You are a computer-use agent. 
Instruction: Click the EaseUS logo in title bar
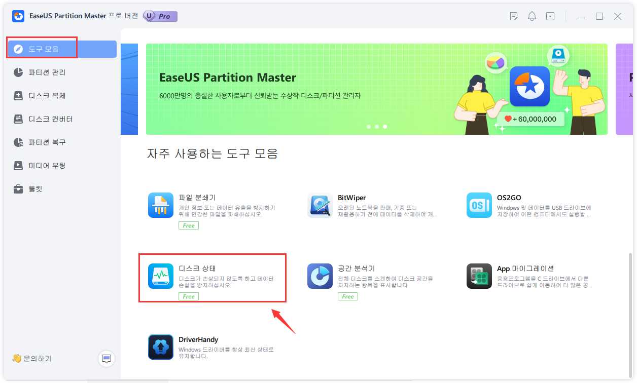point(18,16)
